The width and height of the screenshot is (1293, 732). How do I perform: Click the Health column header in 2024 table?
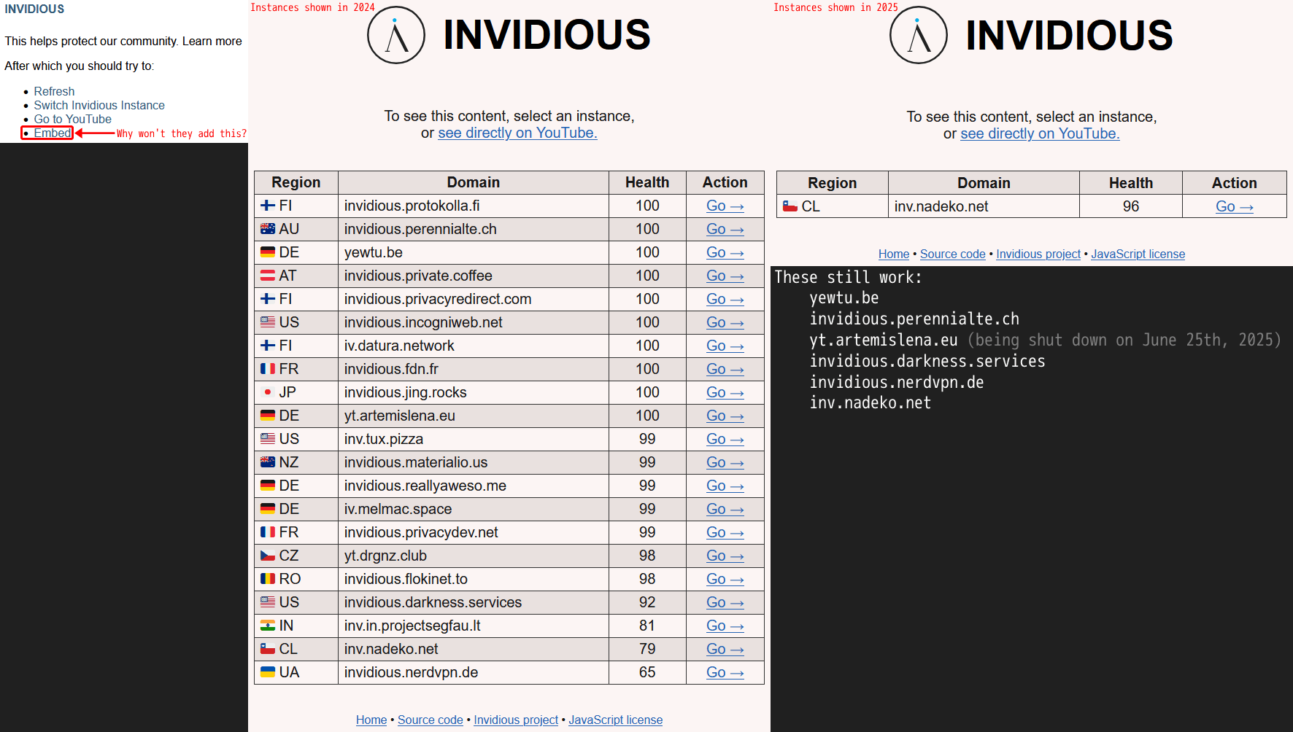click(x=646, y=182)
